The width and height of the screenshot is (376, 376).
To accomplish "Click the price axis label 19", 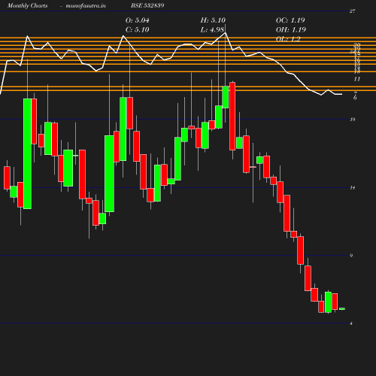I will [353, 120].
